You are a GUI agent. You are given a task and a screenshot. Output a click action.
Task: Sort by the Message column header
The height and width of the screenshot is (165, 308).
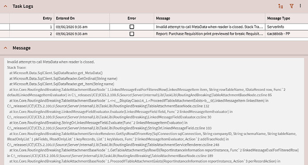[209, 18]
